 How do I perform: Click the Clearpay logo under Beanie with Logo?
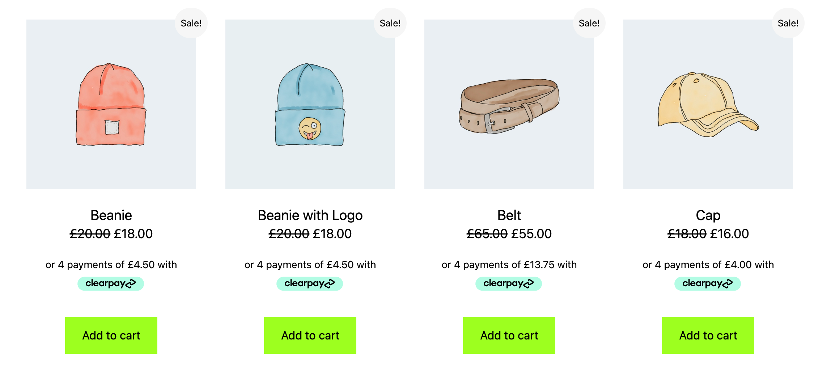310,283
